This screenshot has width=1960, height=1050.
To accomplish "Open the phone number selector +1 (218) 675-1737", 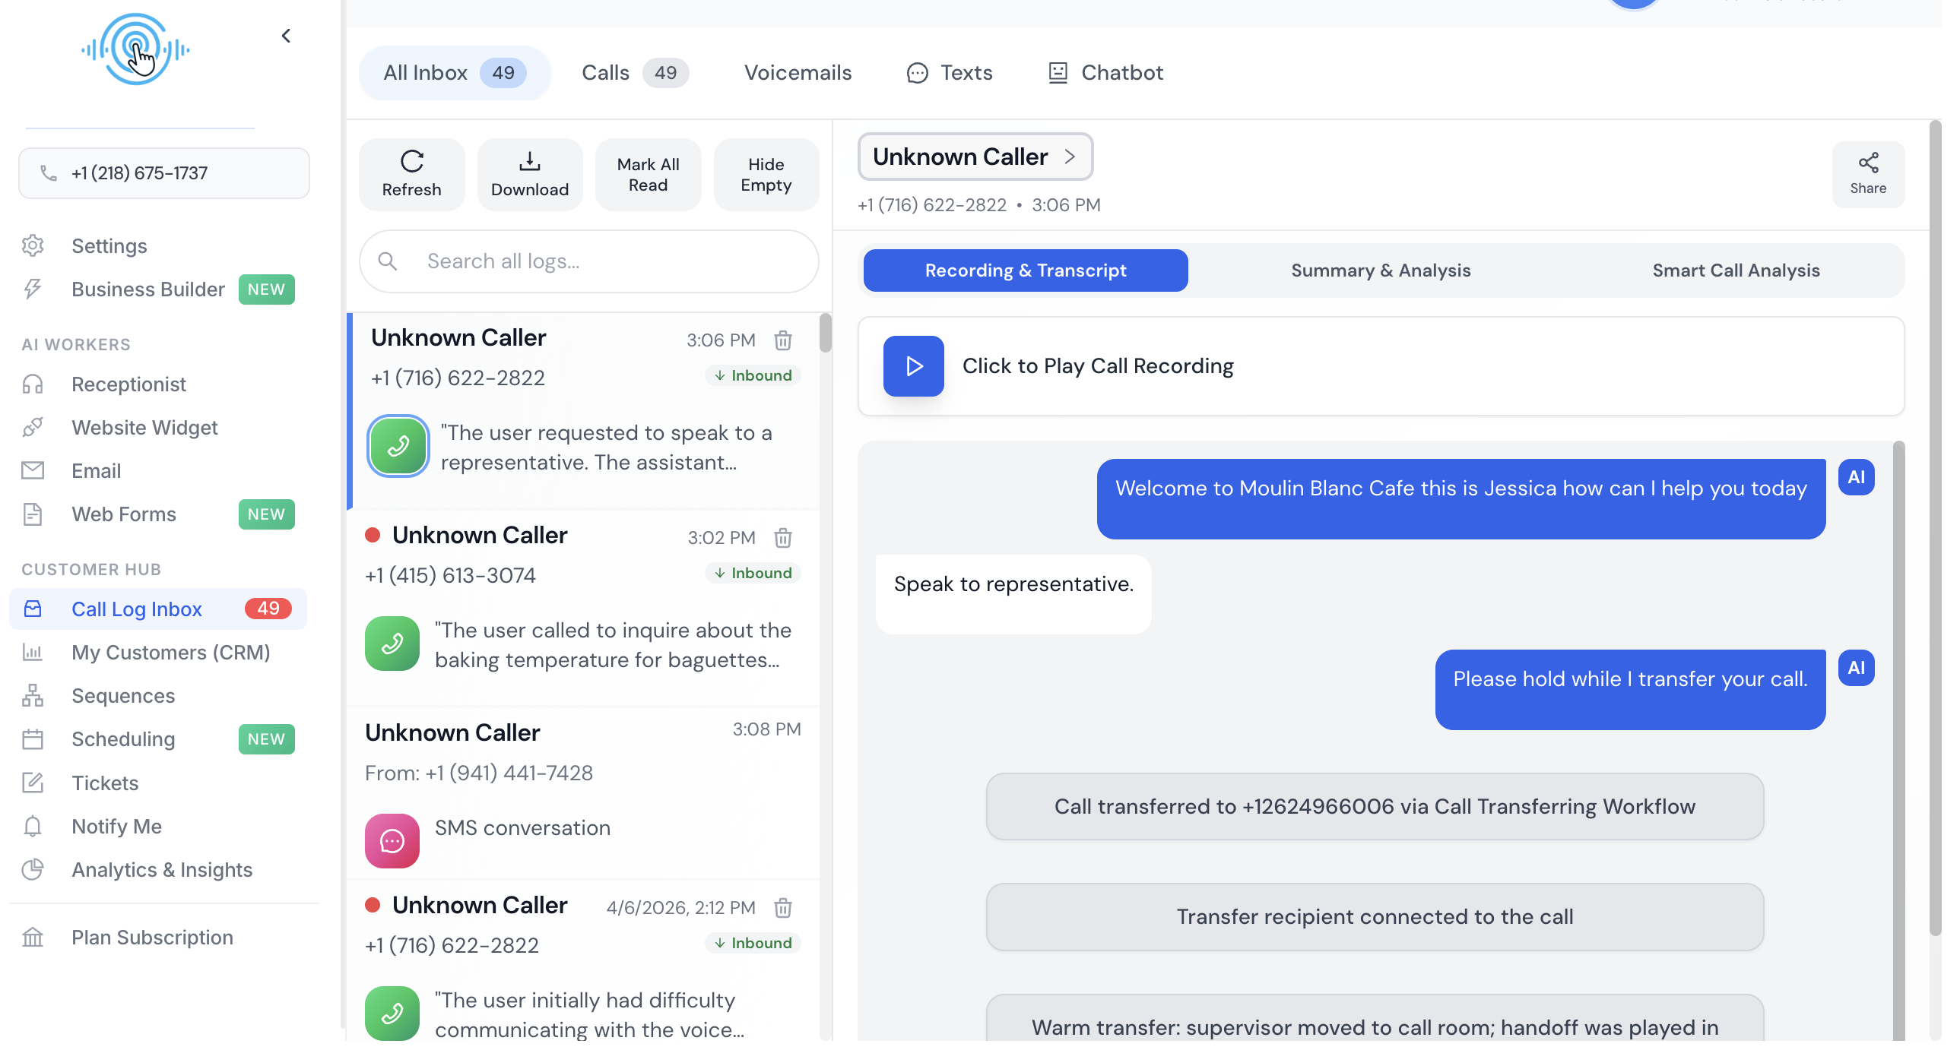I will click(x=163, y=173).
